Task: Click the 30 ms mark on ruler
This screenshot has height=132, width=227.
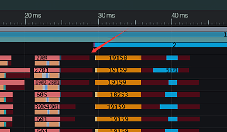Action: [x=106, y=15]
